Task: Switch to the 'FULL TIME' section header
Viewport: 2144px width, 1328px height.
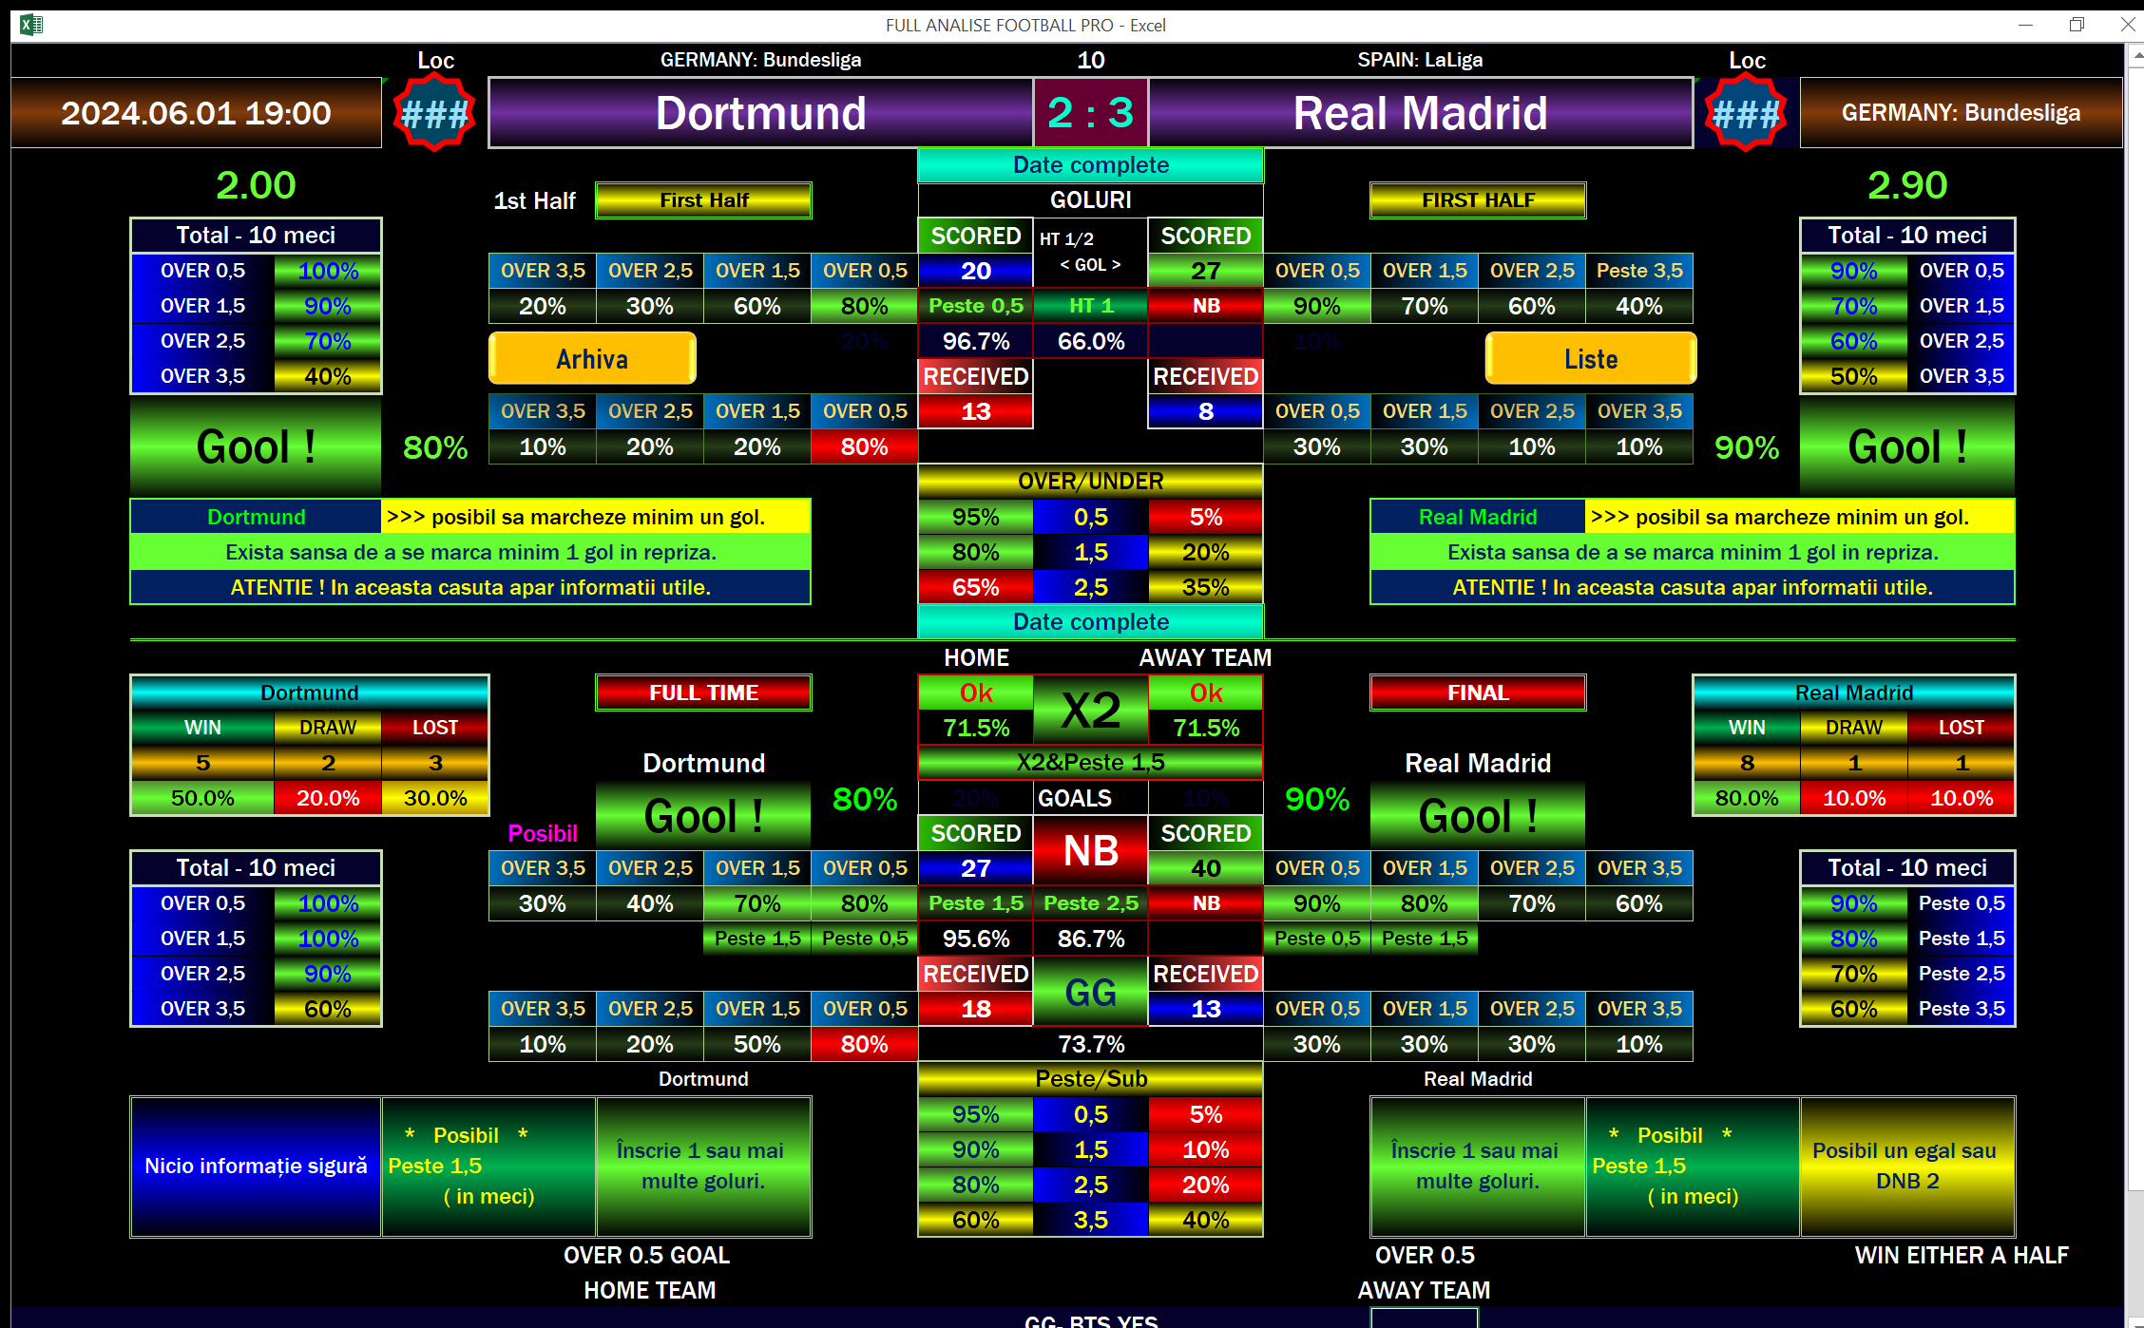Action: pos(703,692)
